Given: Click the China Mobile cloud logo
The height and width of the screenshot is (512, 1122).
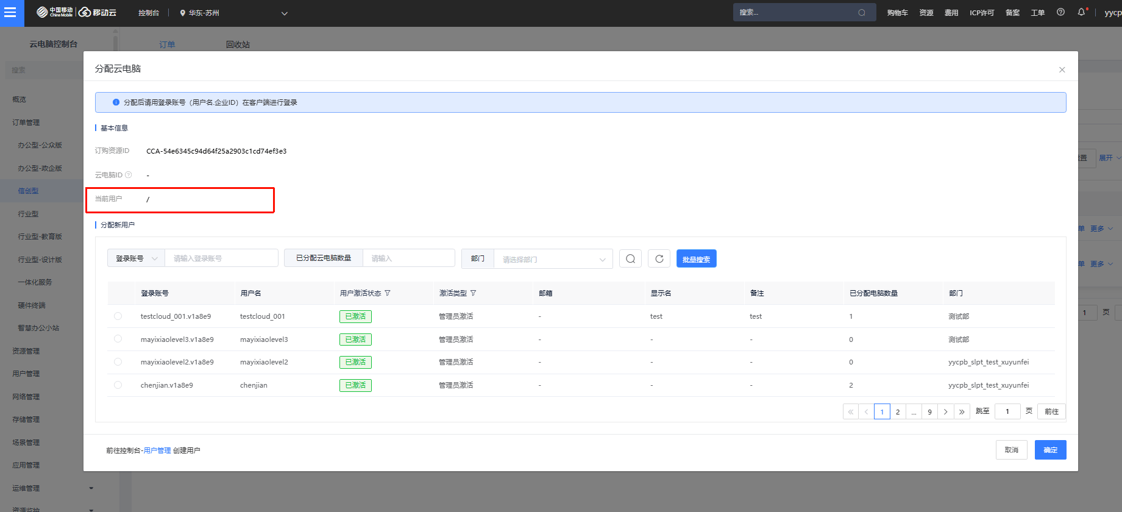Looking at the screenshot, I should point(76,12).
